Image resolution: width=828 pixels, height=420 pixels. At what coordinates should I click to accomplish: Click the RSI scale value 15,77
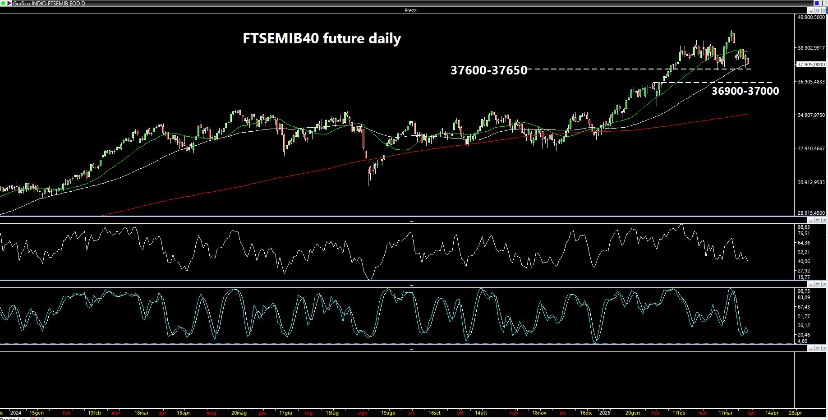[804, 277]
